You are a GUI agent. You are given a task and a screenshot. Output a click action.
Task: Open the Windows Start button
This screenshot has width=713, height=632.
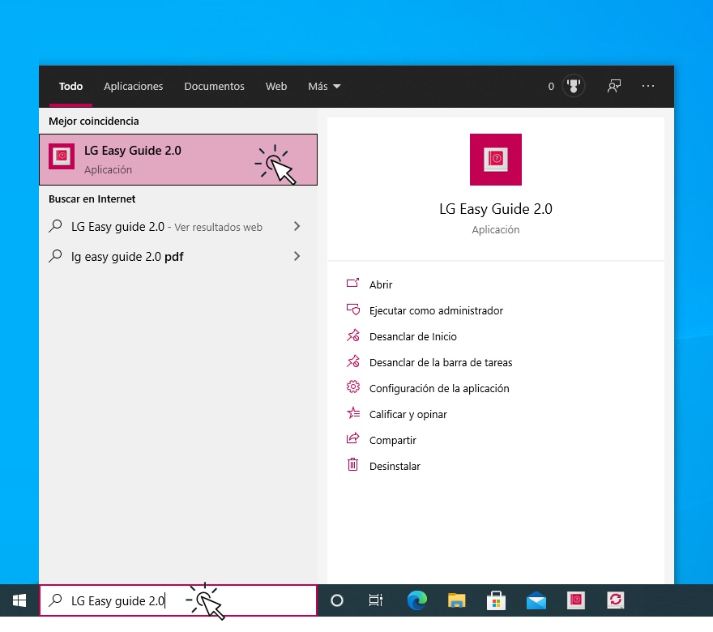[19, 600]
